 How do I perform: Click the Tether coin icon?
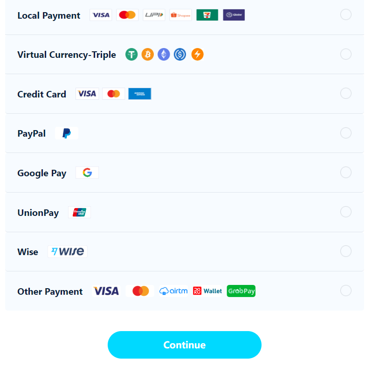pos(131,55)
